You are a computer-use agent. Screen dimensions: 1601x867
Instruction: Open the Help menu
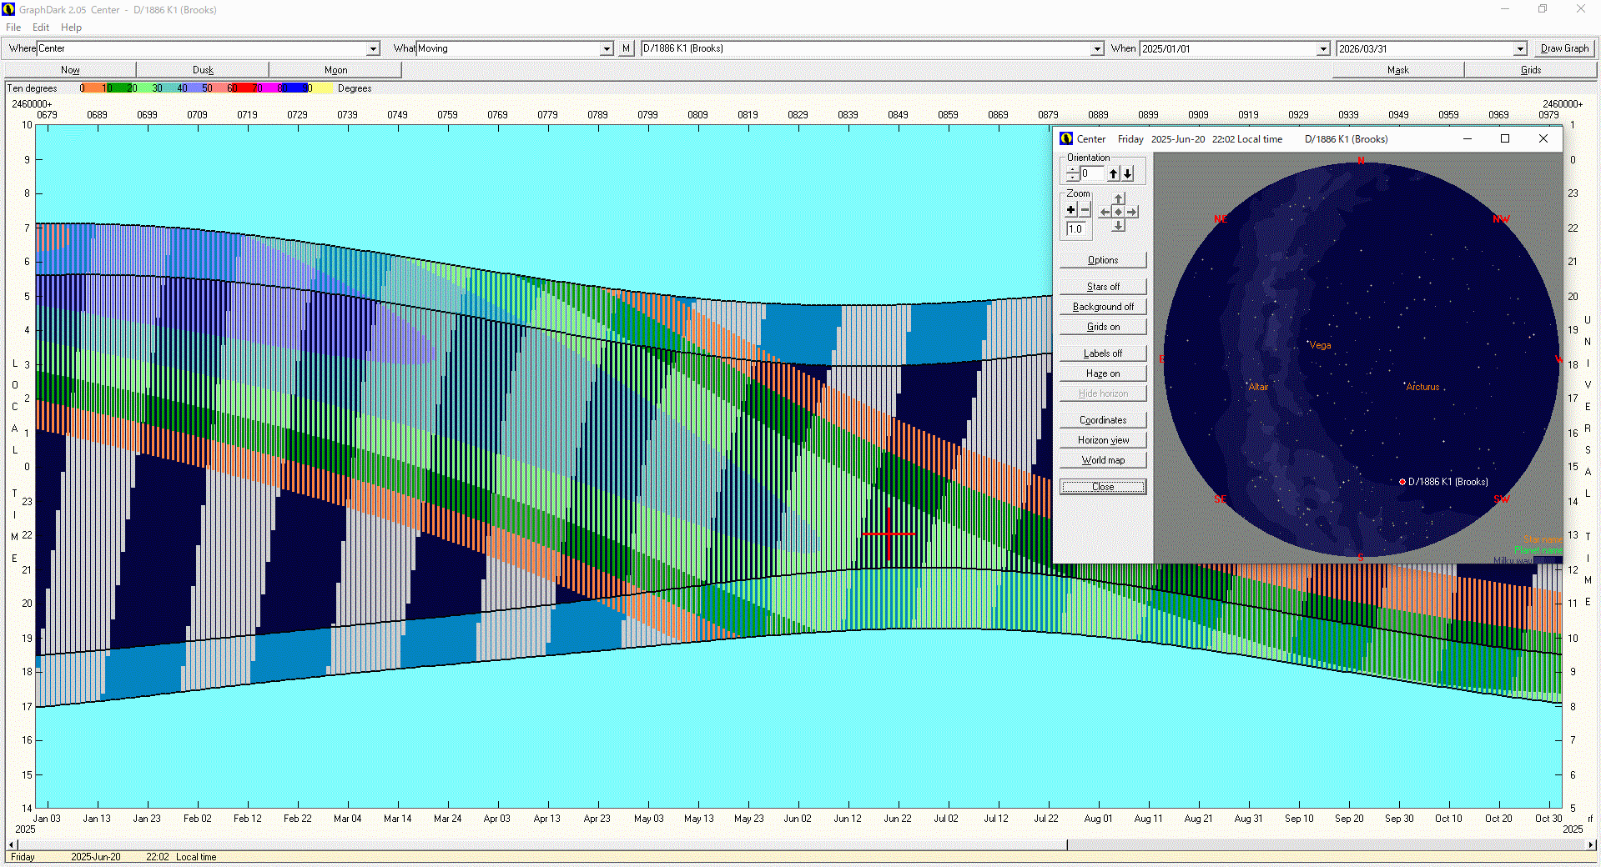coord(72,28)
